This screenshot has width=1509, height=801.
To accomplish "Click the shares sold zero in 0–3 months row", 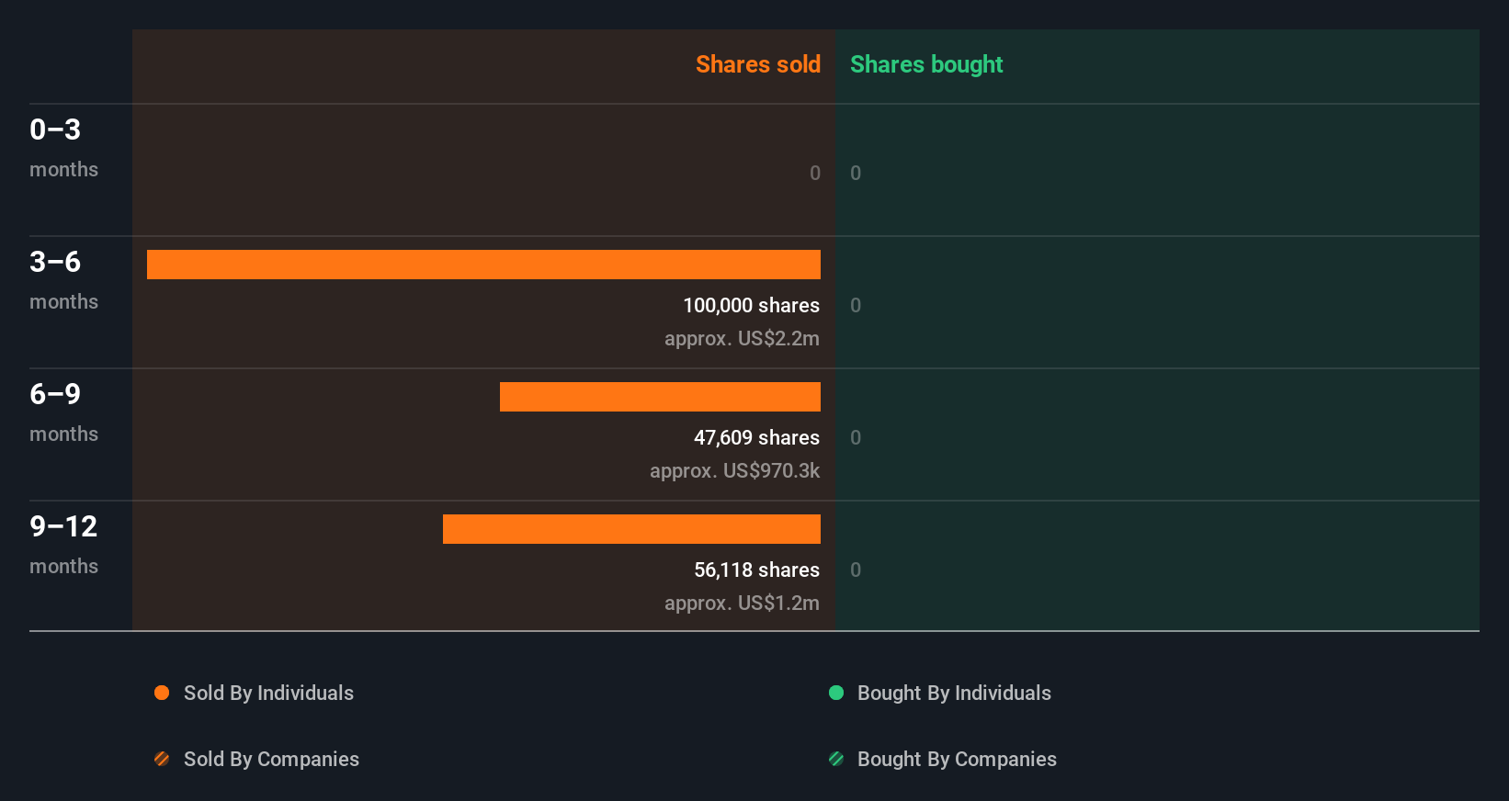I will (815, 173).
